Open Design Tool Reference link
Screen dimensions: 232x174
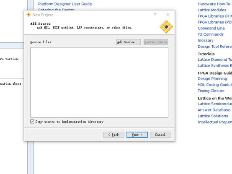[x=215, y=47]
